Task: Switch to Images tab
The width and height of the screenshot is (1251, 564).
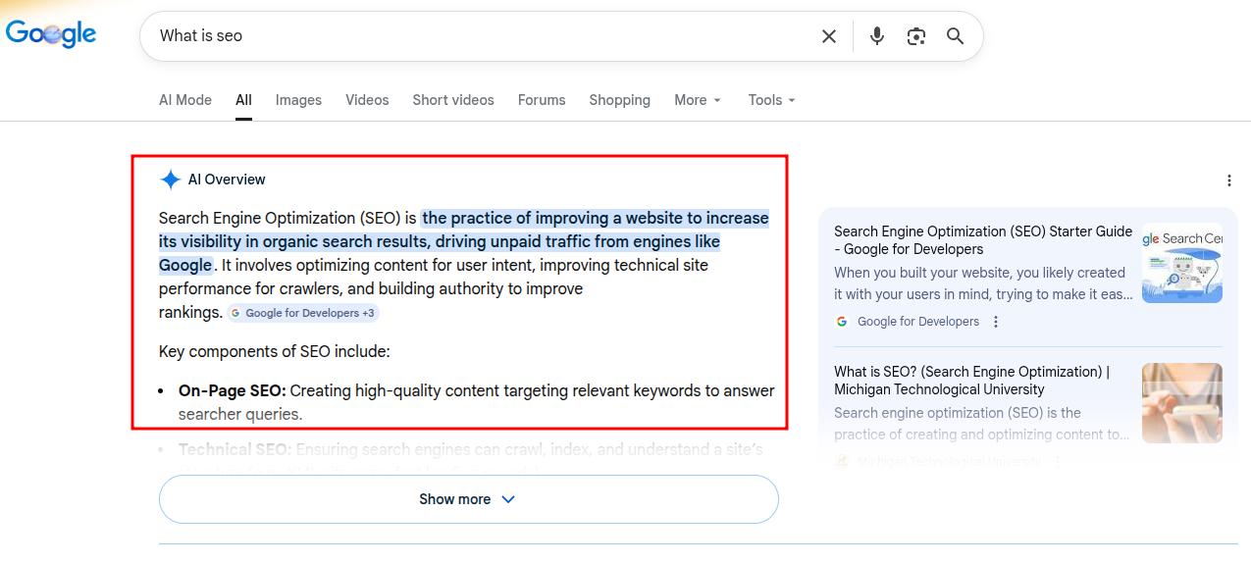Action: pos(298,100)
